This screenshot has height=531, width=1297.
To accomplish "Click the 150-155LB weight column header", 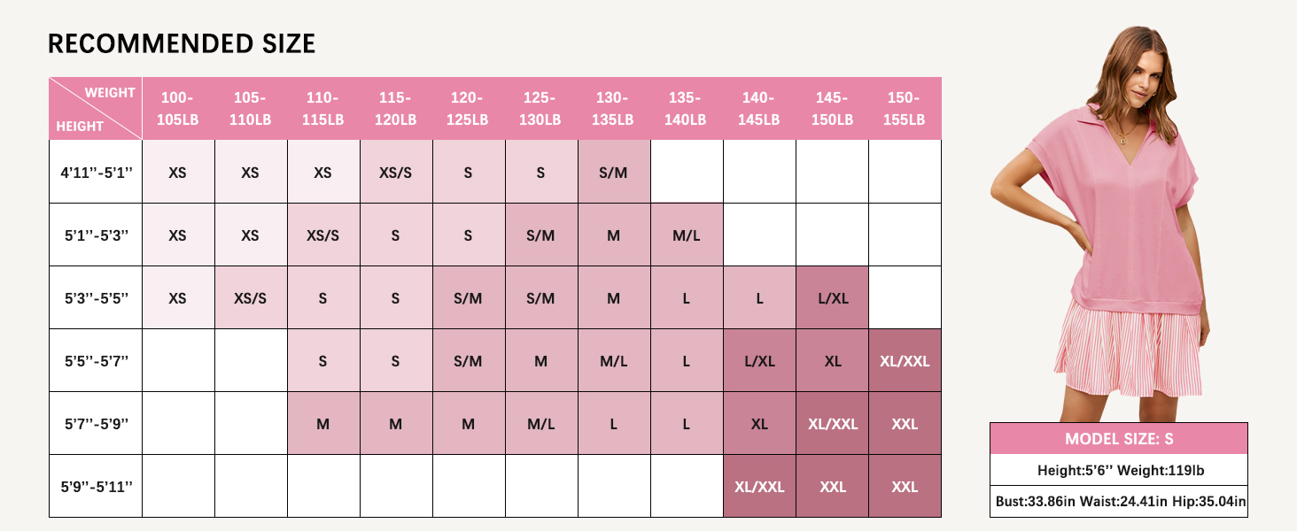I will (x=905, y=108).
